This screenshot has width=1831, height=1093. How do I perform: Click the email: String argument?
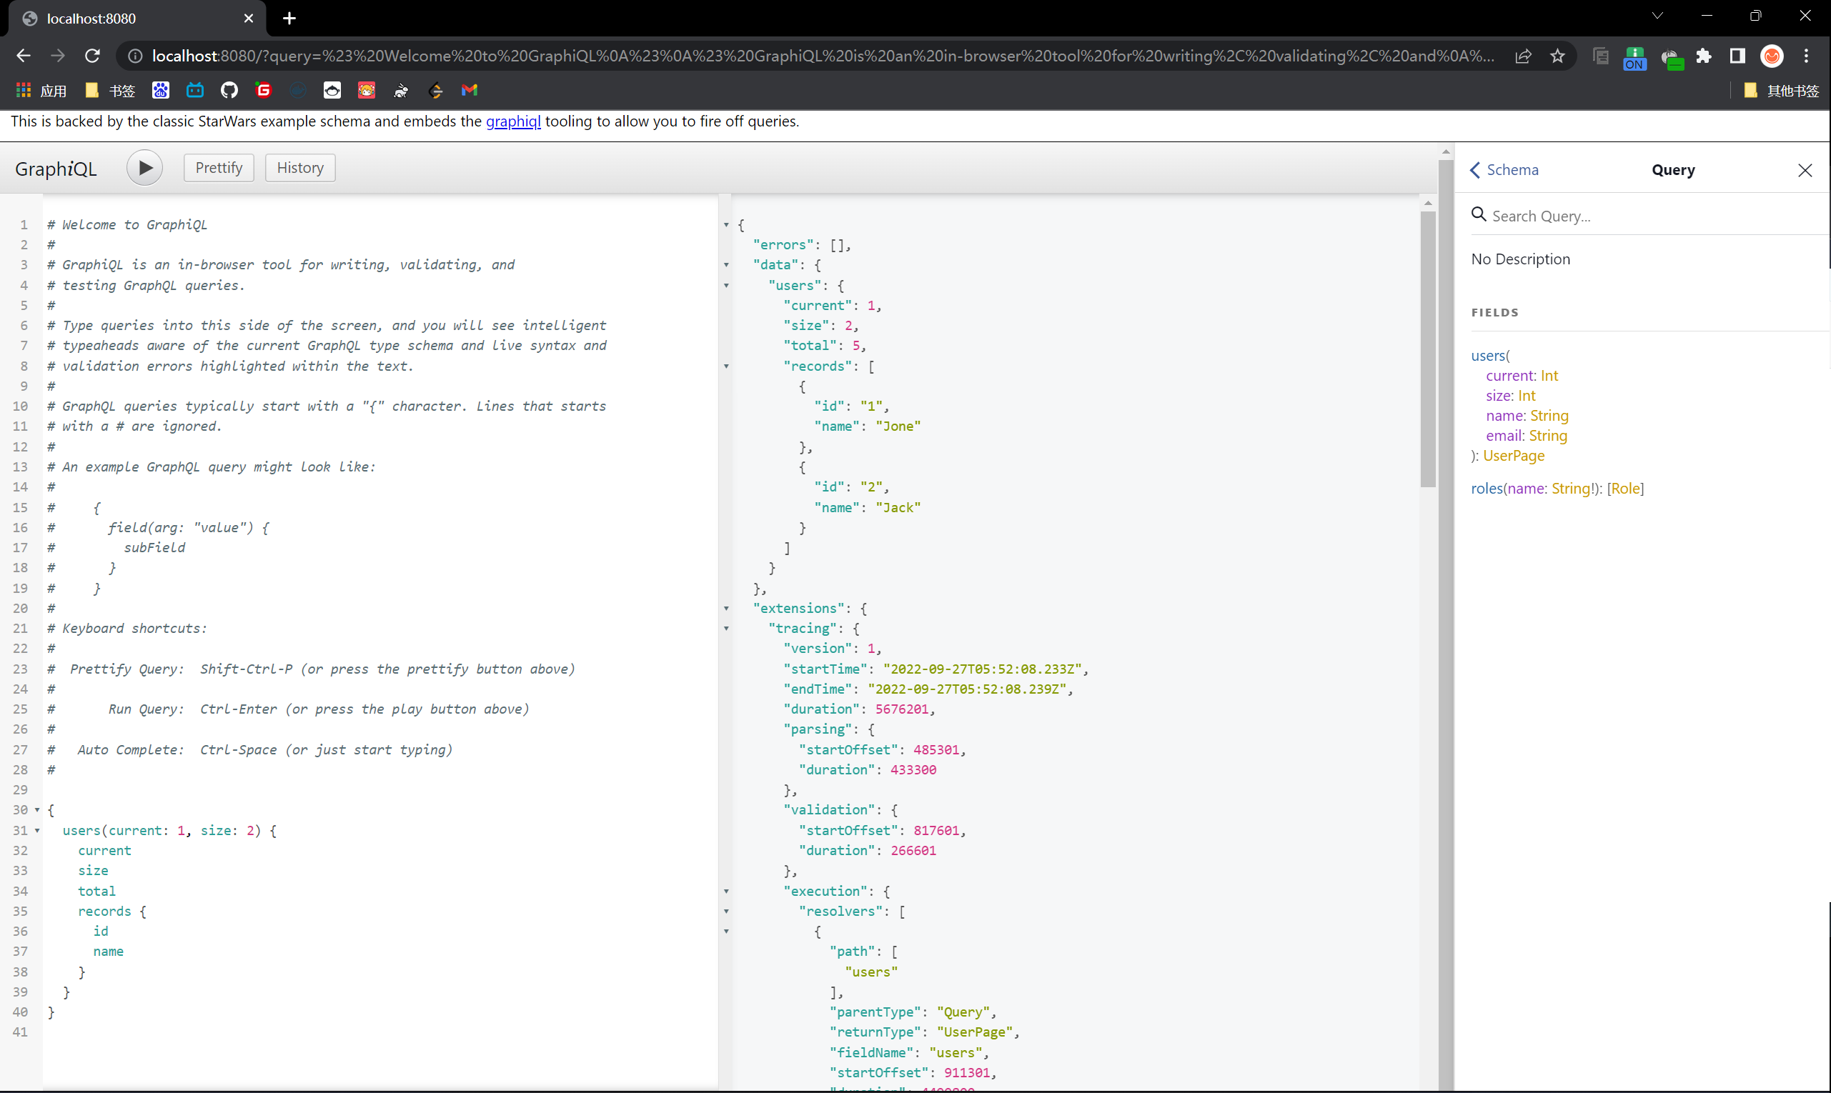click(x=1526, y=436)
